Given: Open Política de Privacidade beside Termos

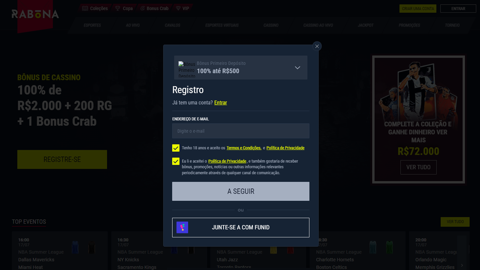Looking at the screenshot, I should (285, 148).
